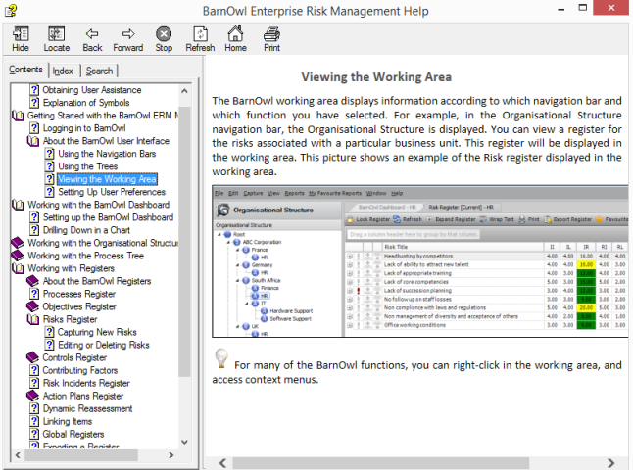Click the contents tree scroll left arrow
The height and width of the screenshot is (470, 633).
[x=18, y=455]
